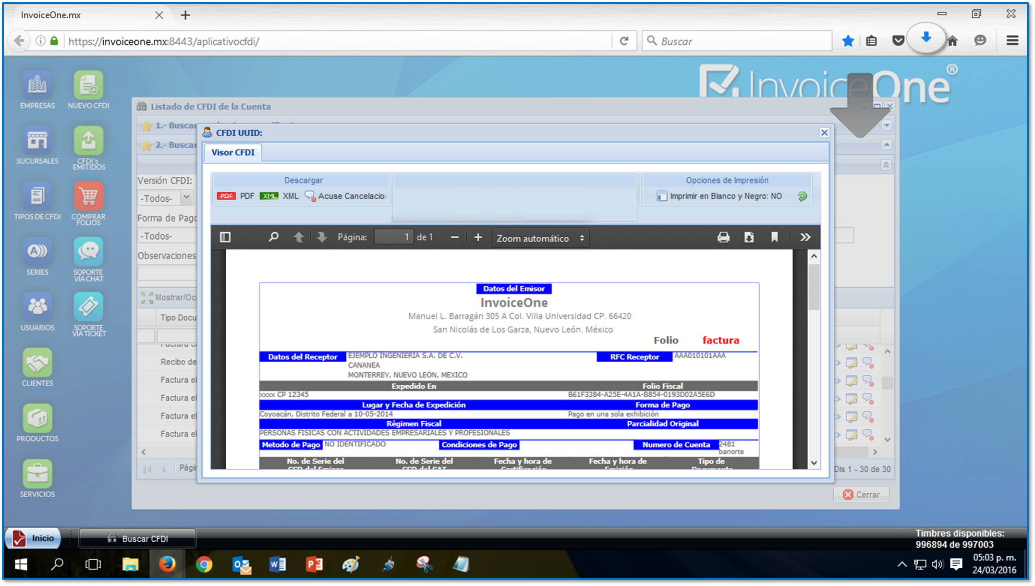Toggle the PDF viewer sidebar
This screenshot has height=586, width=1035.
tap(225, 237)
